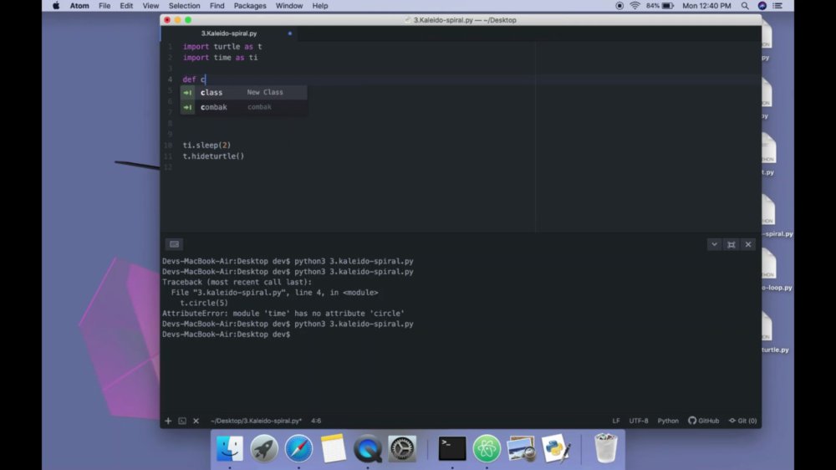This screenshot has height=470, width=836.
Task: Change UTF-8 encoding selector
Action: [638, 421]
